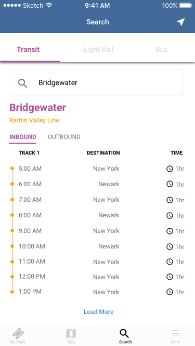195x346 pixels.
Task: Tap the location arrow icon in header
Action: pyautogui.click(x=181, y=22)
